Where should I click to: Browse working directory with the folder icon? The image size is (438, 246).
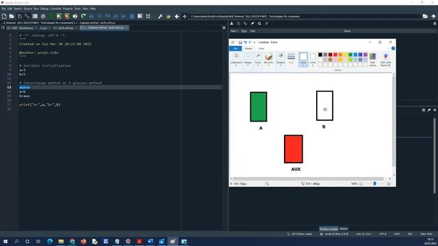[425, 16]
